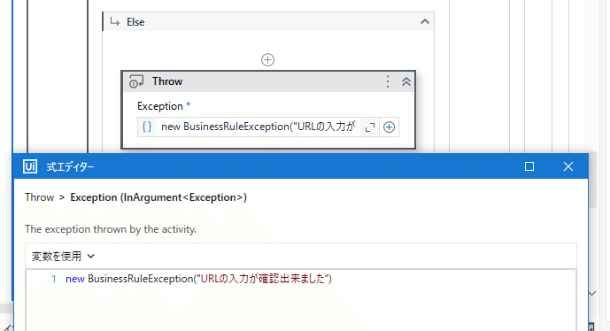Click the expression on line 1 of the code editor
610x331 pixels.
pyautogui.click(x=198, y=279)
